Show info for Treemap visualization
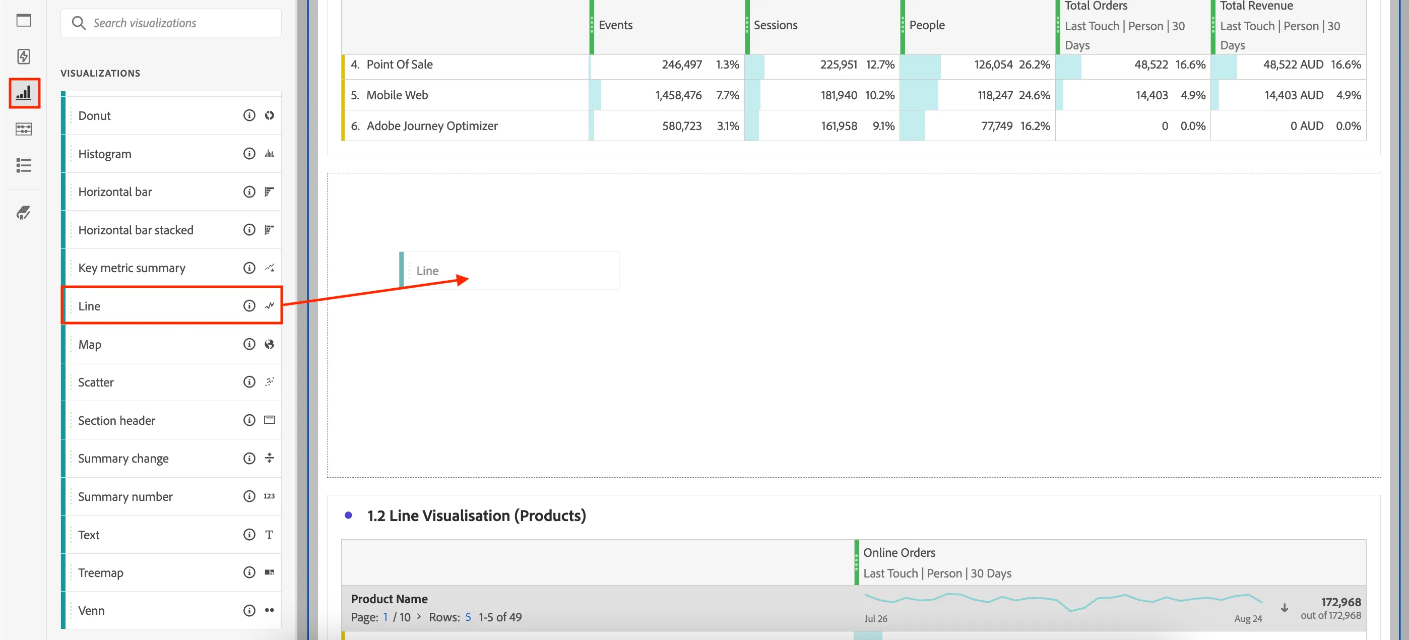This screenshot has width=1409, height=640. 249,572
